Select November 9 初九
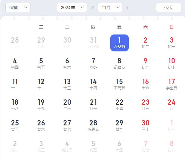This screenshot has height=158, width=185. pos(145,64)
